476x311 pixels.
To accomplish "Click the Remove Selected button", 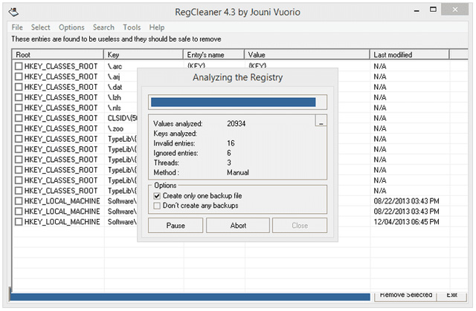I will pyautogui.click(x=405, y=295).
